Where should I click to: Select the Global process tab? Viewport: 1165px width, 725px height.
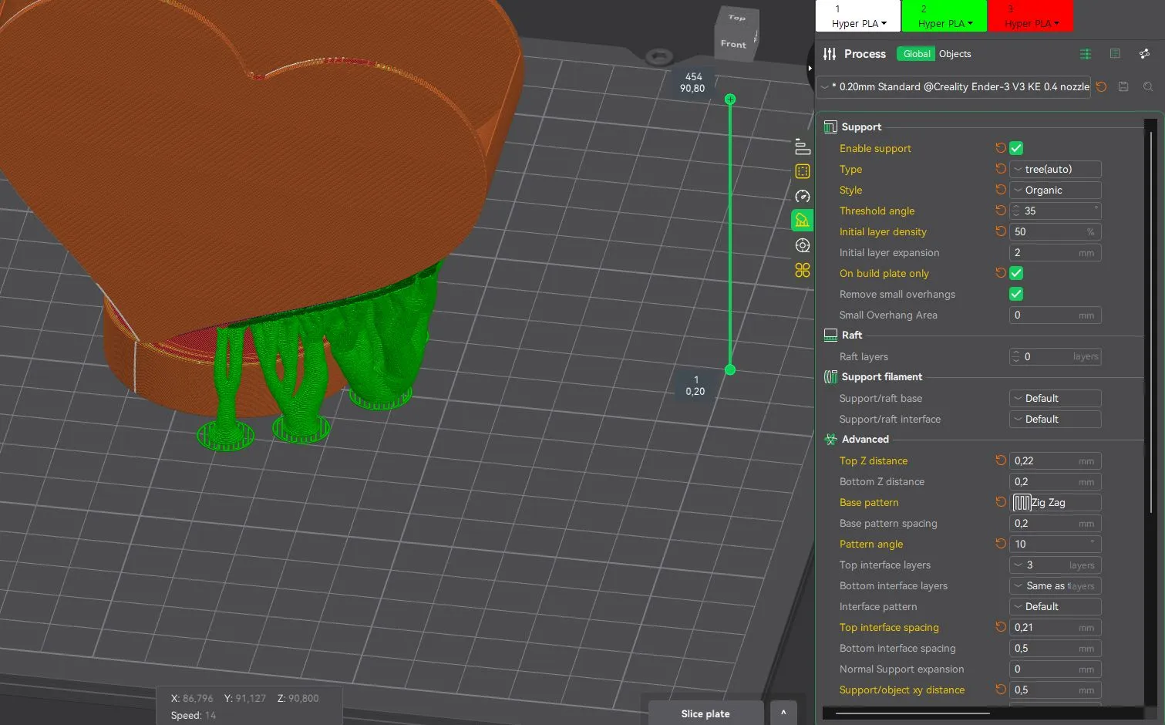click(x=916, y=54)
